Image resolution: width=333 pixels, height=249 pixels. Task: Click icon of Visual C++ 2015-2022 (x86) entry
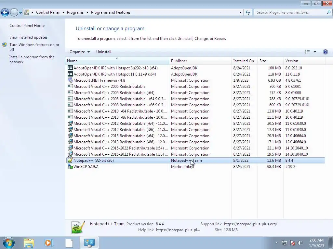tap(70, 154)
